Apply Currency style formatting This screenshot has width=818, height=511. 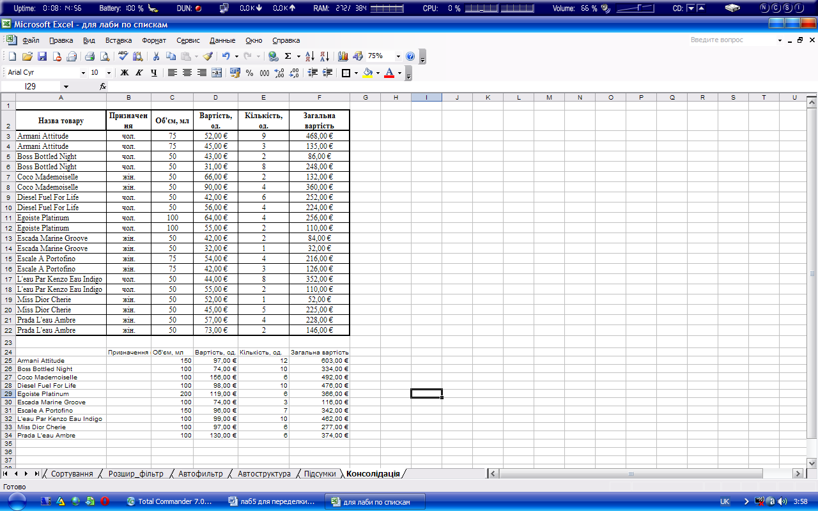tap(235, 73)
